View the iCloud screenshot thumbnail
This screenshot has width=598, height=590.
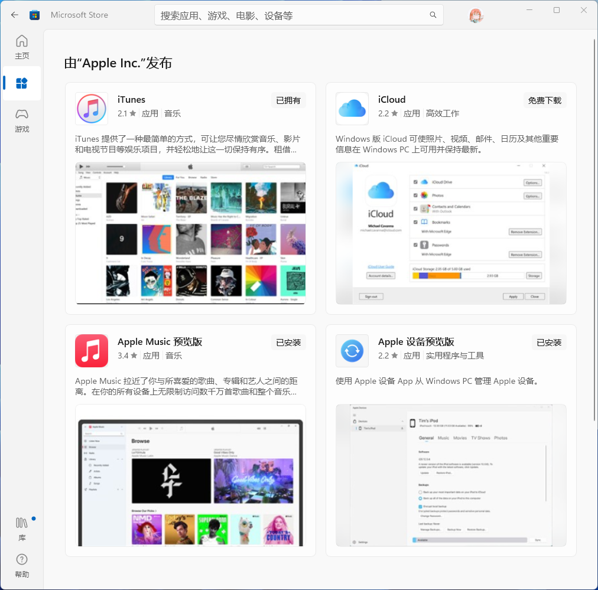tap(451, 233)
